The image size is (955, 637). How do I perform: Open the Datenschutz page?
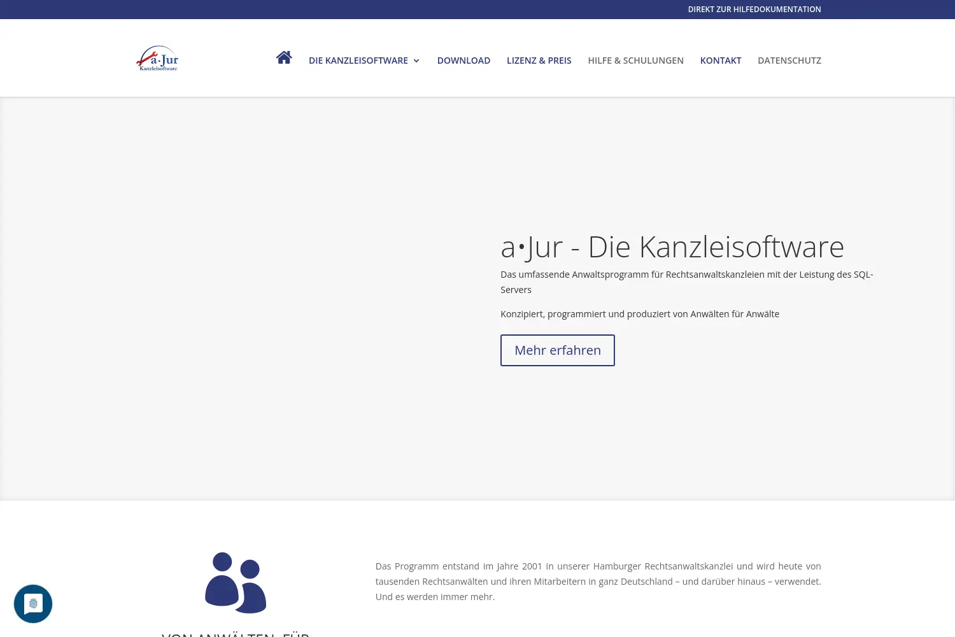coord(789,61)
